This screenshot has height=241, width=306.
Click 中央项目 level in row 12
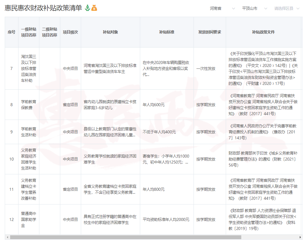[x=70, y=219]
